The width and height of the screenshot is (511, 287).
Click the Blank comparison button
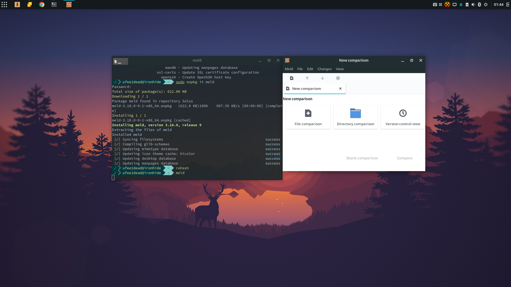point(362,158)
